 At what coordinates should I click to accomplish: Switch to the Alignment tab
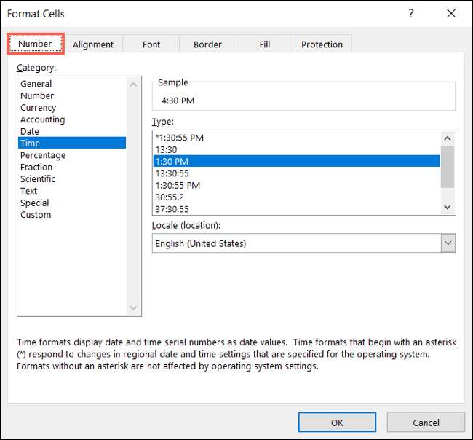(93, 44)
